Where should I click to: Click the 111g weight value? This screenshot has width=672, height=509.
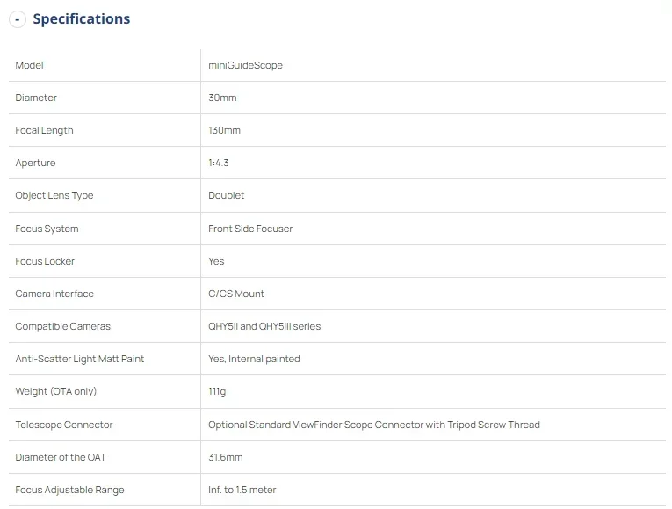coord(217,391)
